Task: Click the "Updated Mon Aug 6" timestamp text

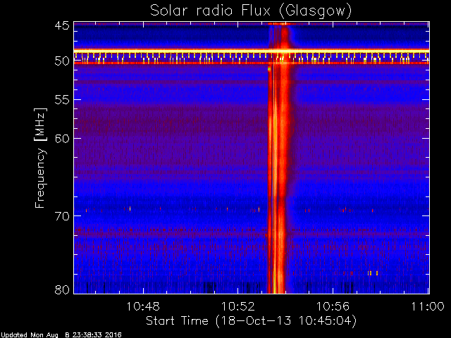Action: click(61, 335)
